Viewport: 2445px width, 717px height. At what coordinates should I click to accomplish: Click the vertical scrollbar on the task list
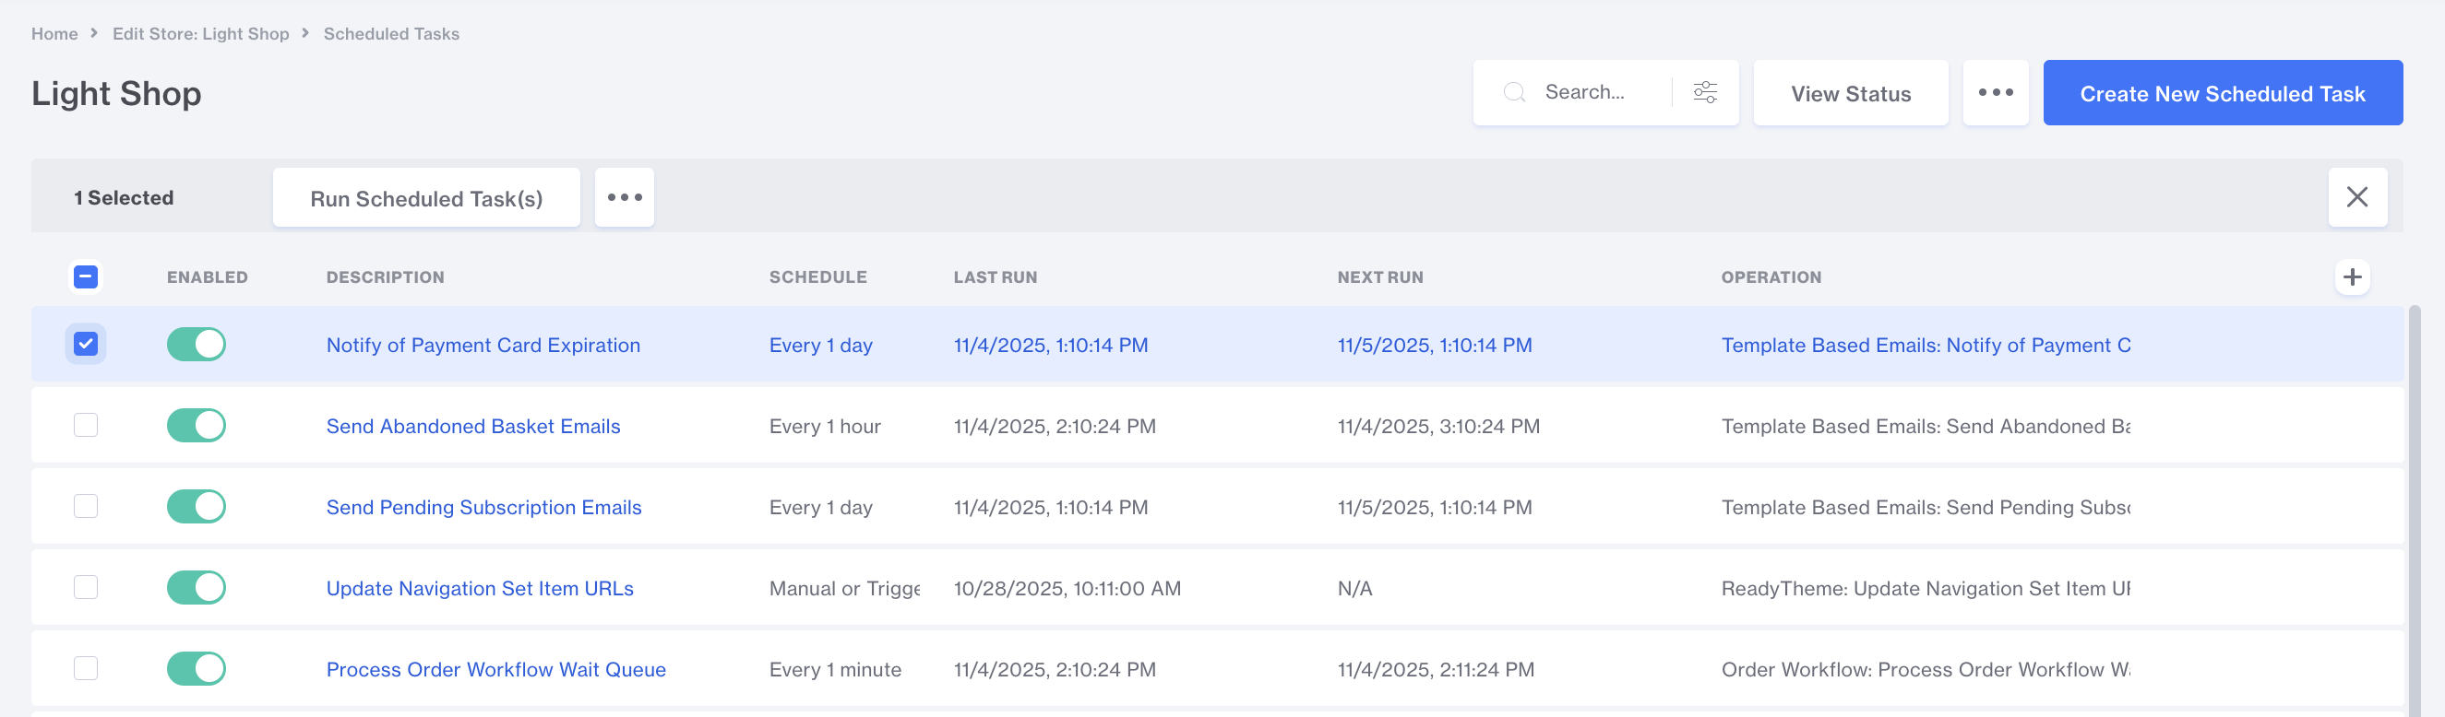coord(2414,511)
